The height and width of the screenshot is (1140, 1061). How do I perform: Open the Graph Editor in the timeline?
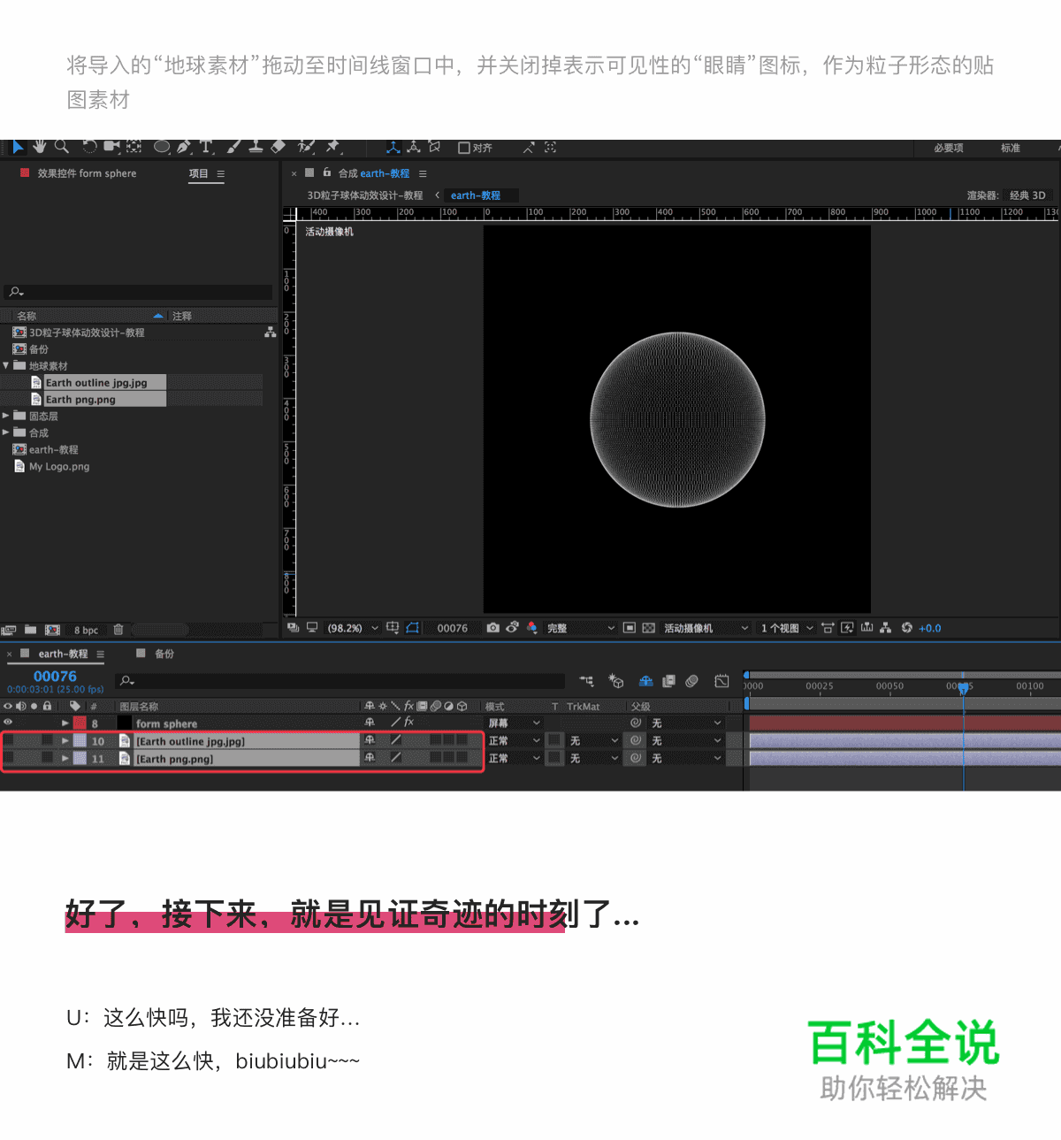pos(721,681)
